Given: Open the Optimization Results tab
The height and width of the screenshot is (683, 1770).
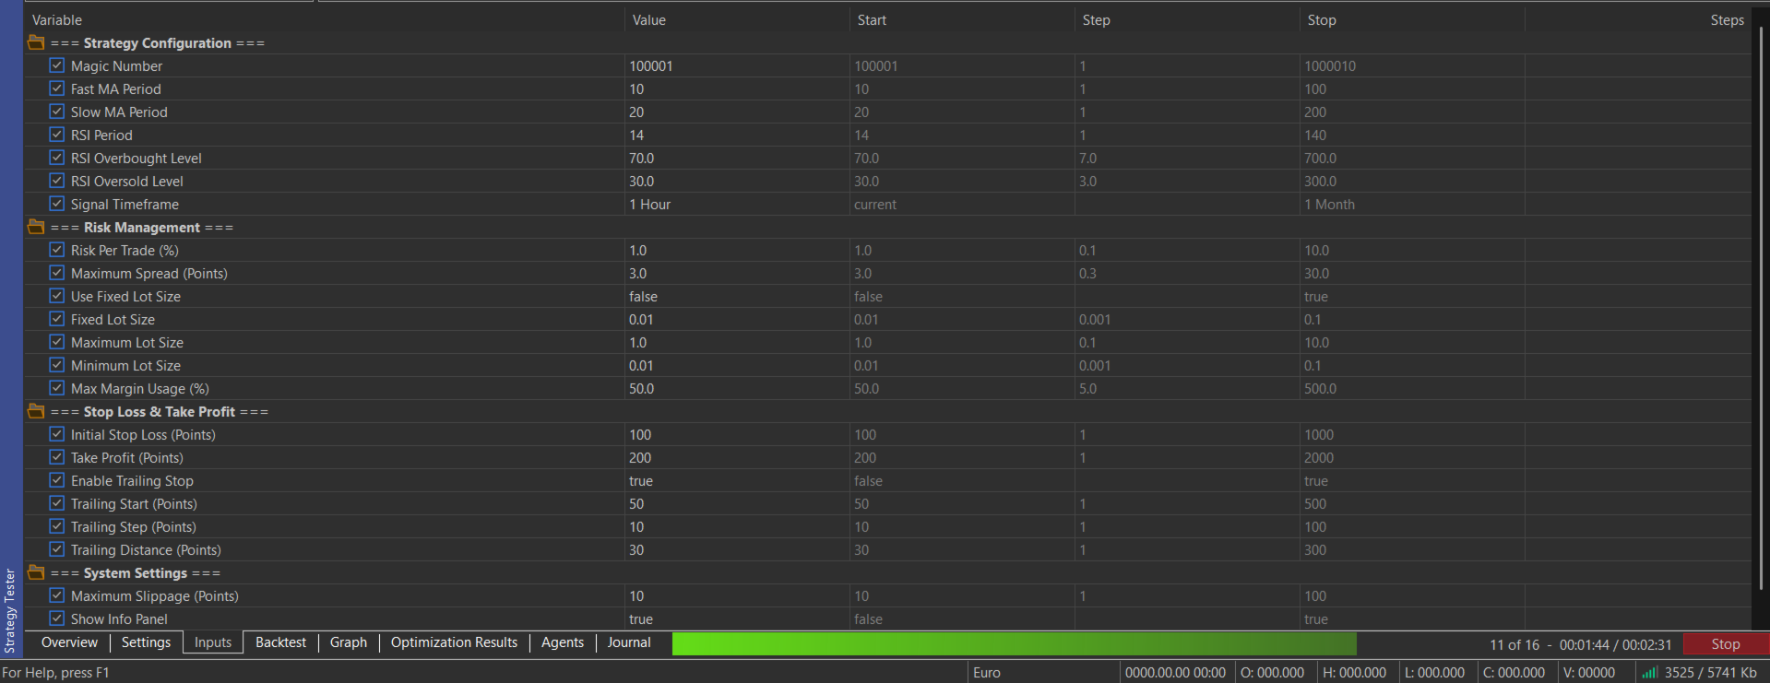Looking at the screenshot, I should click(x=454, y=642).
